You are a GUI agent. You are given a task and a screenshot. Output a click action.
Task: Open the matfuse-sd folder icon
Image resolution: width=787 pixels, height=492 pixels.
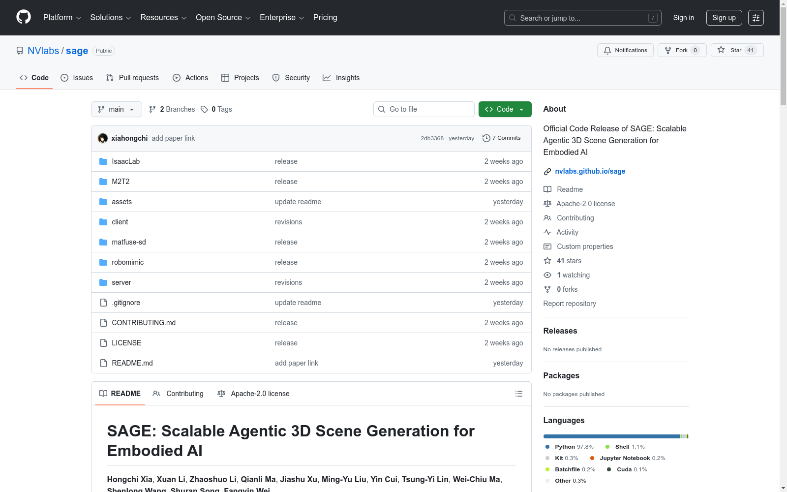[x=103, y=242]
